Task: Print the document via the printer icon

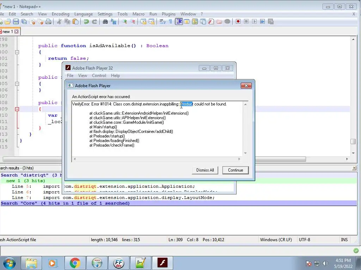Action: pos(48,21)
